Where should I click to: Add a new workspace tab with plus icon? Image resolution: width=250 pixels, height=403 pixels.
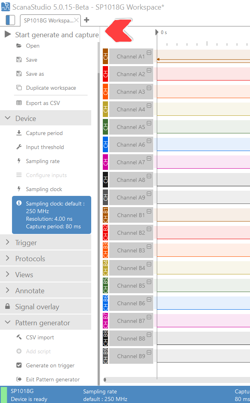(86, 20)
